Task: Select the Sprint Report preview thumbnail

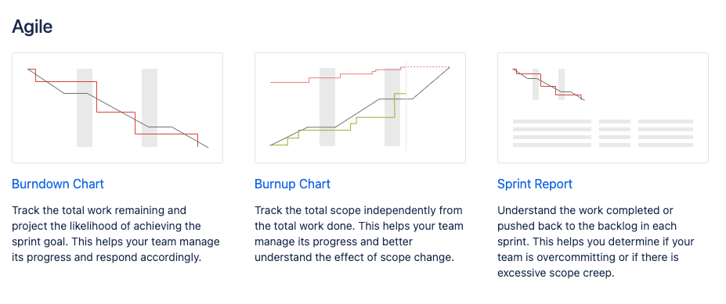Action: point(603,108)
